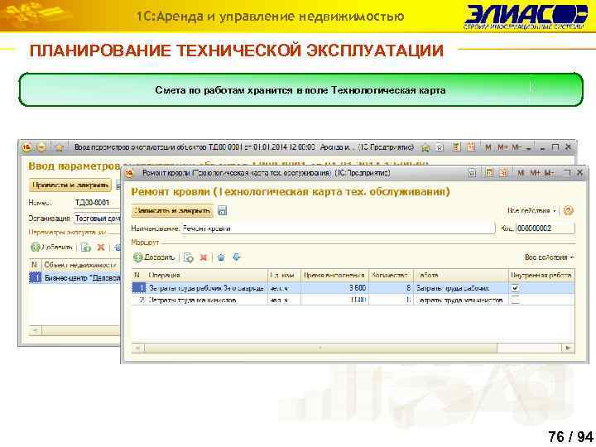Click 1C logo icon in Ремонт кровли title bar
This screenshot has height=447, width=596.
[130, 173]
